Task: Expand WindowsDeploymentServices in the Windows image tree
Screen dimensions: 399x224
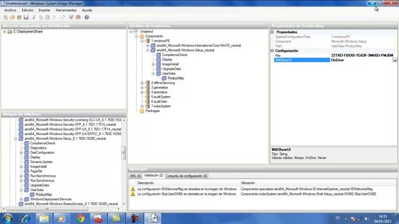Action: coord(21,199)
